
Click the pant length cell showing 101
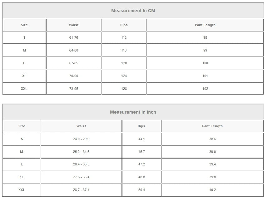[x=205, y=76]
